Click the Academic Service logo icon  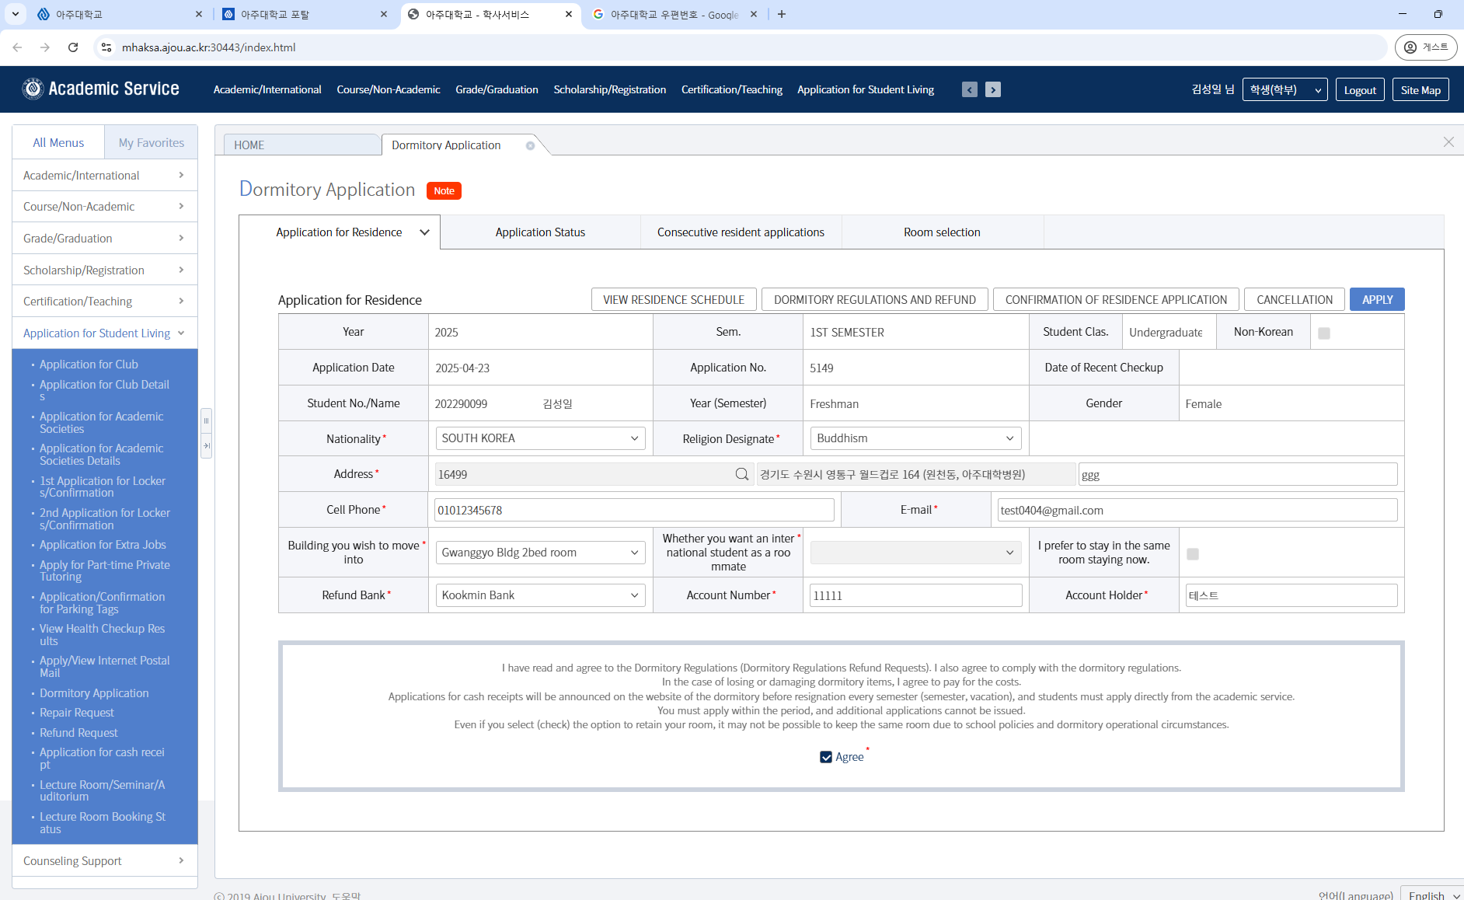click(33, 89)
